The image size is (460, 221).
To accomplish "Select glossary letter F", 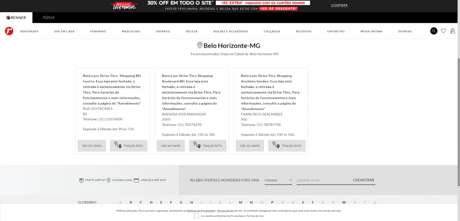I will coord(171,202).
